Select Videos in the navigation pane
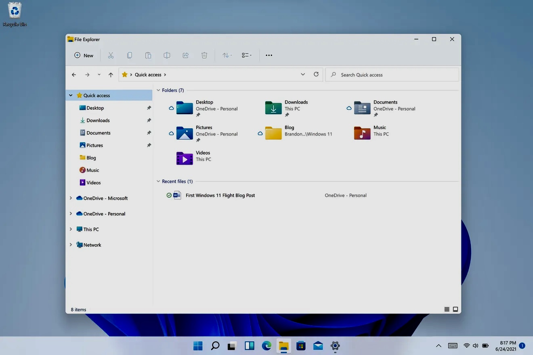The image size is (533, 355). 90,183
